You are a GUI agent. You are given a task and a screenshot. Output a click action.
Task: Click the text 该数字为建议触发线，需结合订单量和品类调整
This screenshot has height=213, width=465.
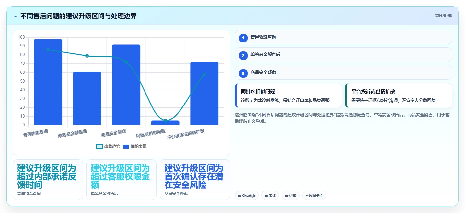pyautogui.click(x=285, y=100)
